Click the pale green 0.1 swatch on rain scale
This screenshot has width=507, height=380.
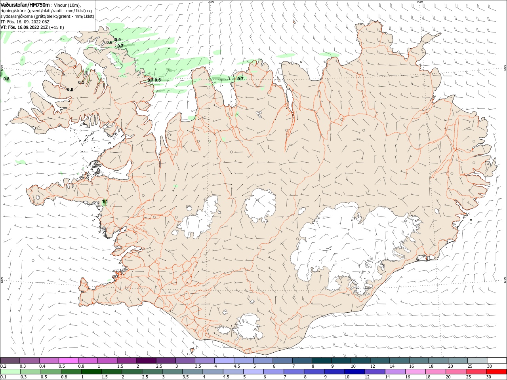10,372
